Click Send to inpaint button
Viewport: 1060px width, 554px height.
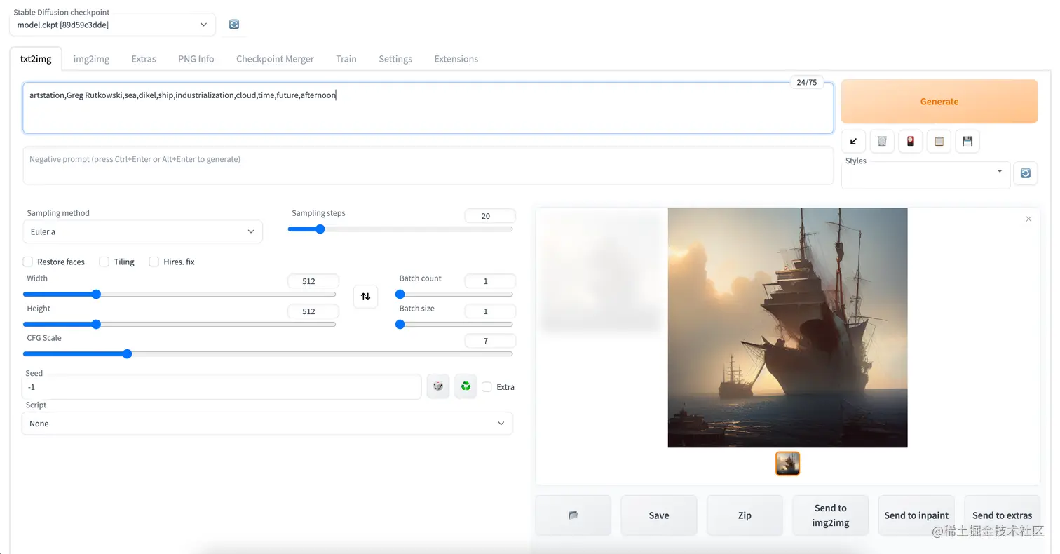point(916,515)
